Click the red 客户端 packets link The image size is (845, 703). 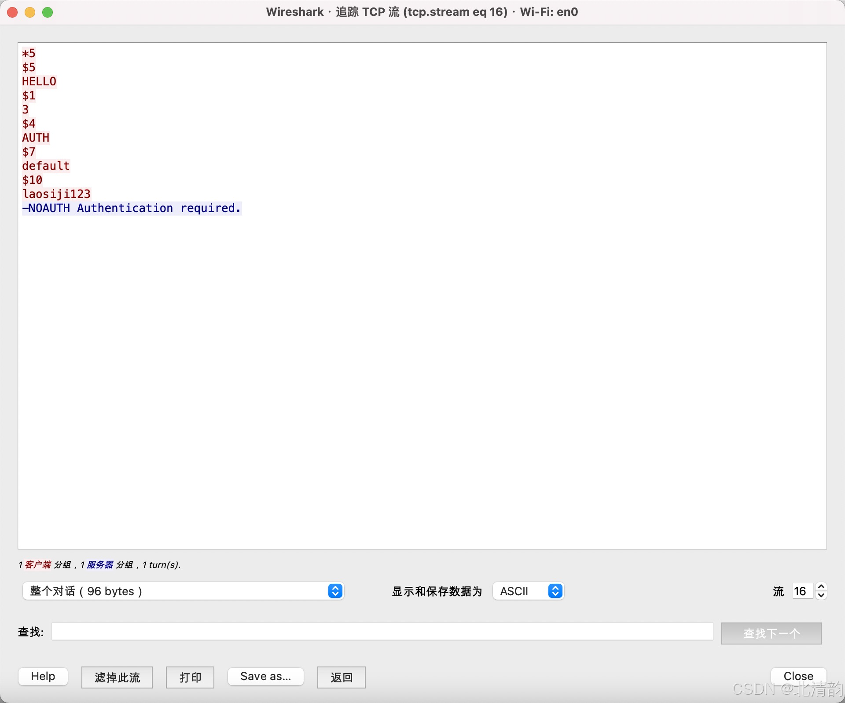[38, 565]
